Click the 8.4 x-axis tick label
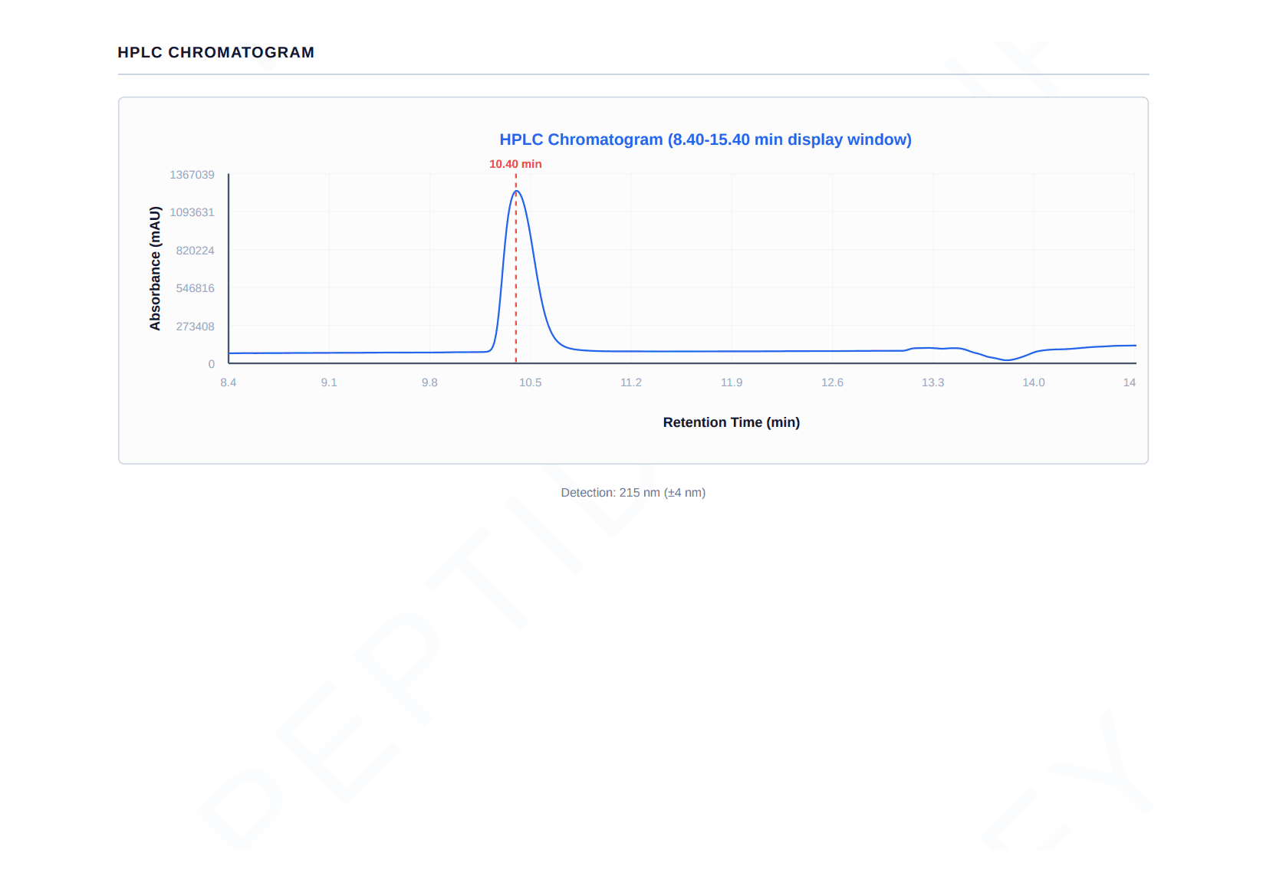Viewport: 1263px width, 886px height. pos(229,382)
